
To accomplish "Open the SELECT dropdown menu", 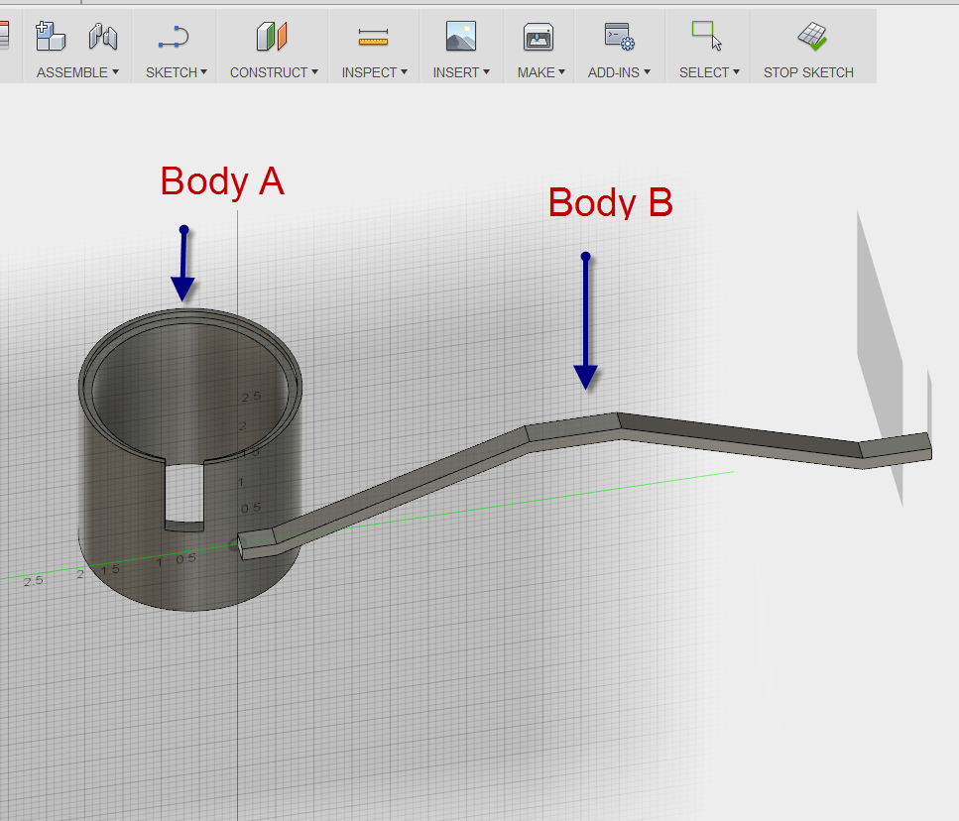I will [709, 72].
